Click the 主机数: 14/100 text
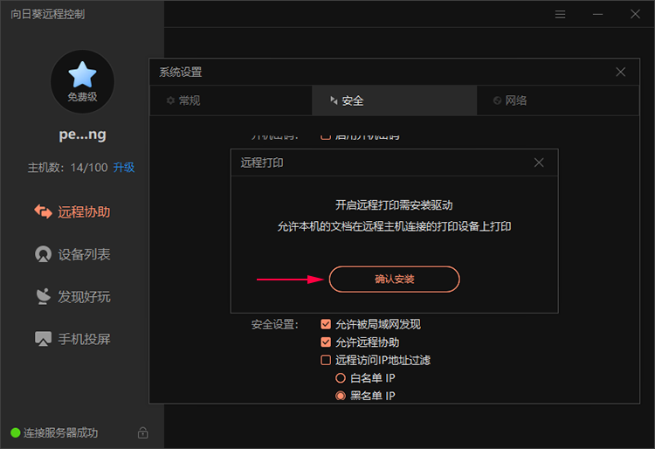The height and width of the screenshot is (449, 655). (67, 168)
